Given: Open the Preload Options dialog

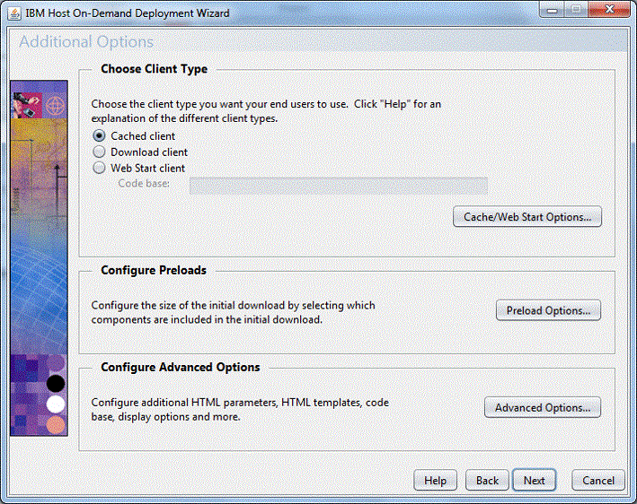Looking at the screenshot, I should click(x=548, y=310).
